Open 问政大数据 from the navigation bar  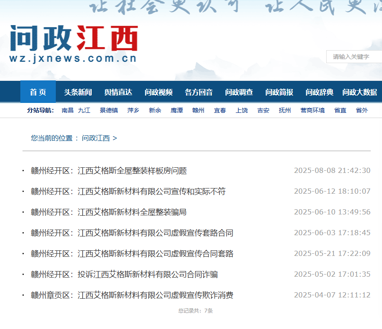tap(360, 92)
